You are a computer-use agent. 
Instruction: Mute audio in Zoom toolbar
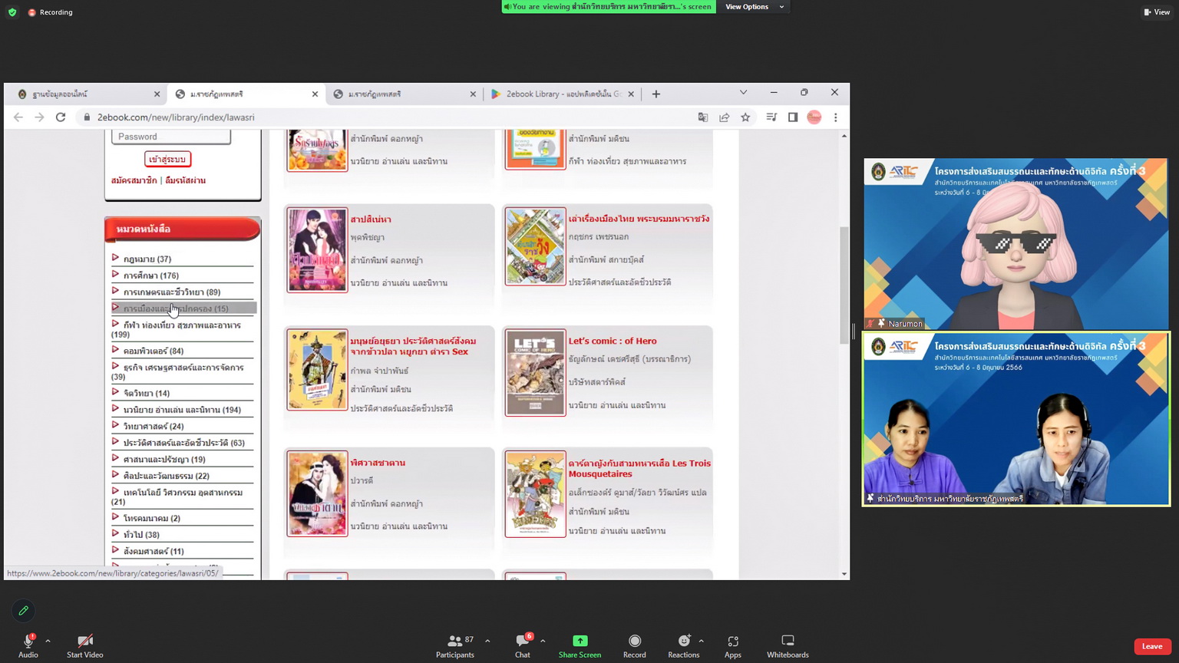pos(28,646)
